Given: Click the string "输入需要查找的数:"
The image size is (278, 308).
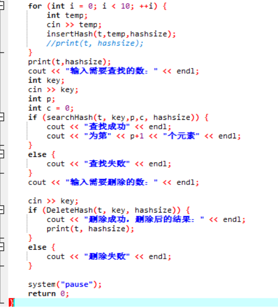Looking at the screenshot, I should pos(111,71).
